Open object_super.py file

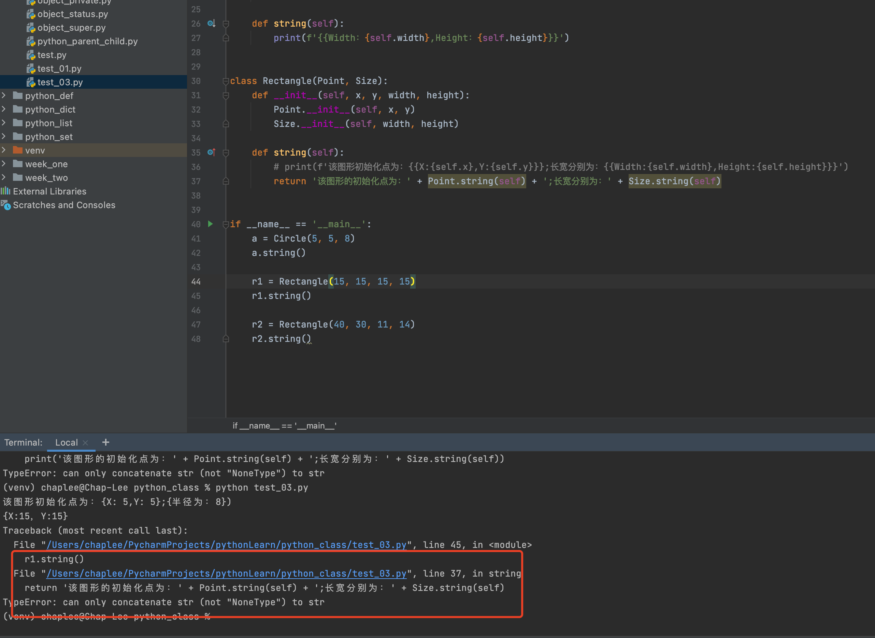coord(71,28)
